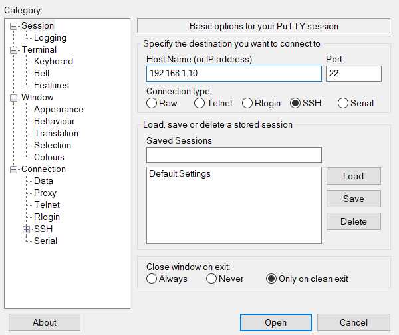Collapse the Session tree node
Image resolution: width=399 pixels, height=335 pixels.
(x=13, y=26)
